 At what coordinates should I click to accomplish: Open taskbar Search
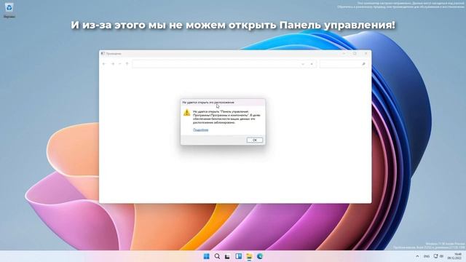point(217,256)
